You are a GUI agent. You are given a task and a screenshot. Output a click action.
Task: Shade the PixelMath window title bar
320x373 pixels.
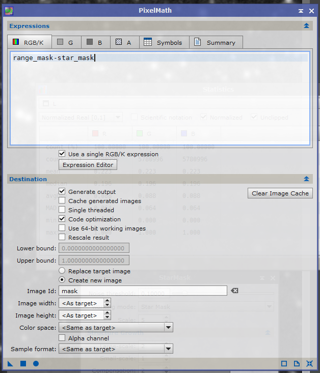301,11
